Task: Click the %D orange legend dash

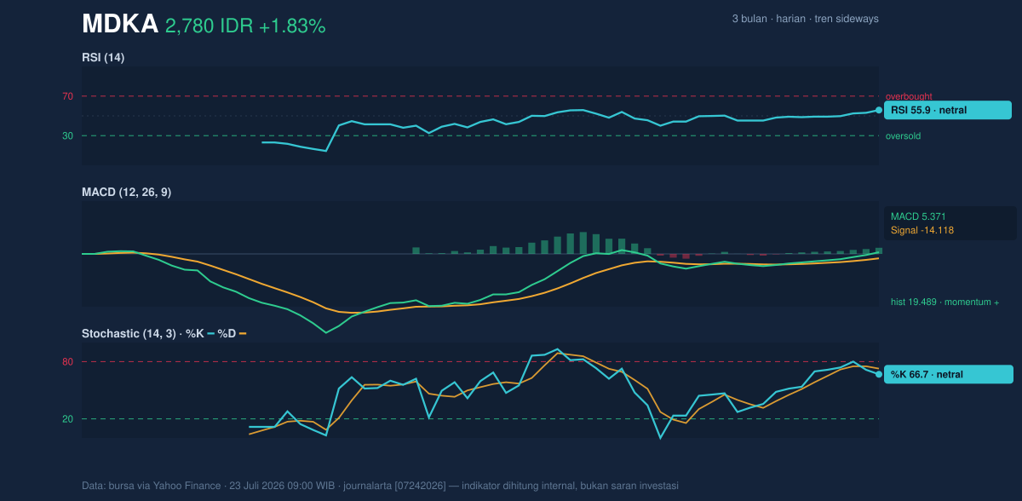Action: coord(243,333)
